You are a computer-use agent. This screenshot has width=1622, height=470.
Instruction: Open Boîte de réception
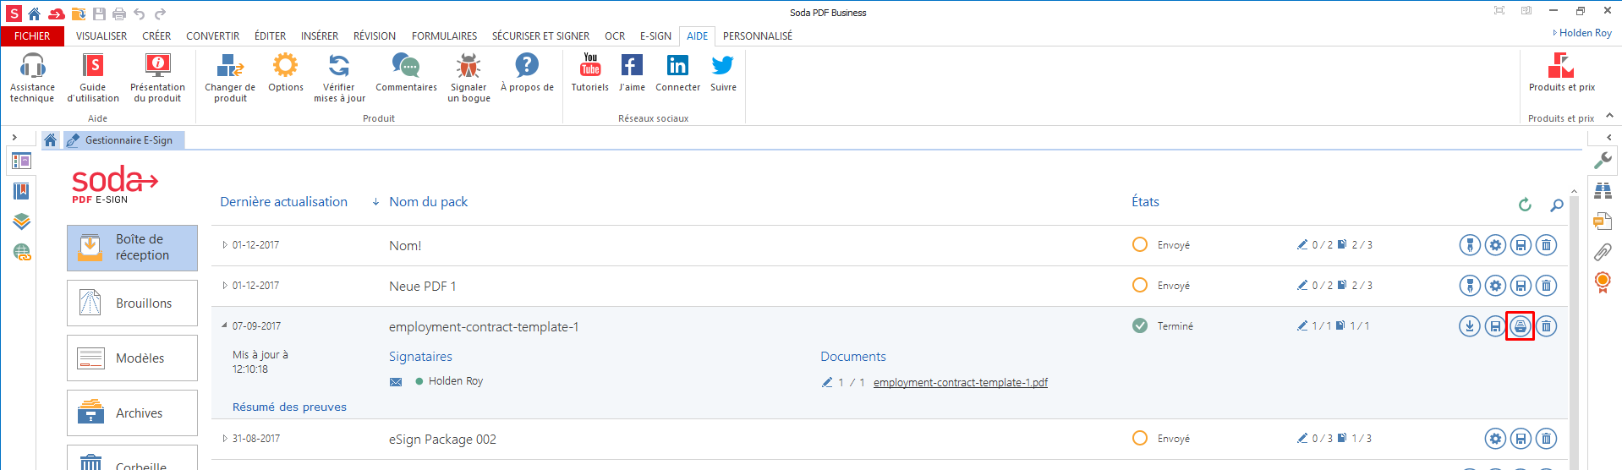pyautogui.click(x=132, y=248)
